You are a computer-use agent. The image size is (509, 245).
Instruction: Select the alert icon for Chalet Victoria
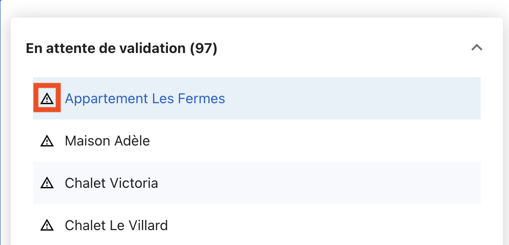tap(47, 183)
